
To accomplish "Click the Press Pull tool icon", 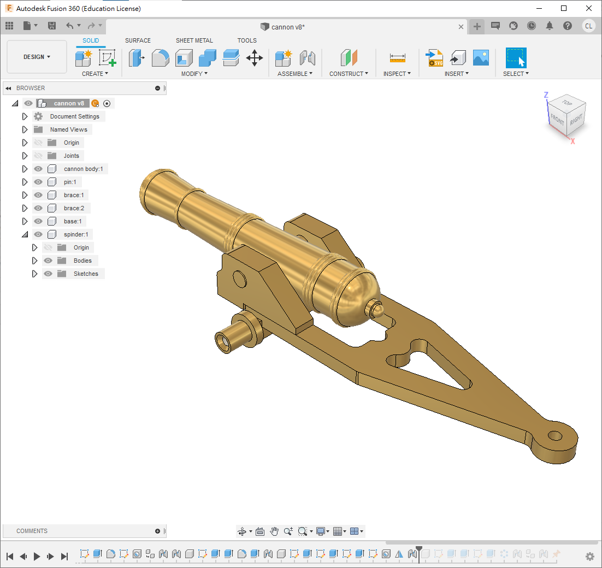I will click(x=136, y=58).
